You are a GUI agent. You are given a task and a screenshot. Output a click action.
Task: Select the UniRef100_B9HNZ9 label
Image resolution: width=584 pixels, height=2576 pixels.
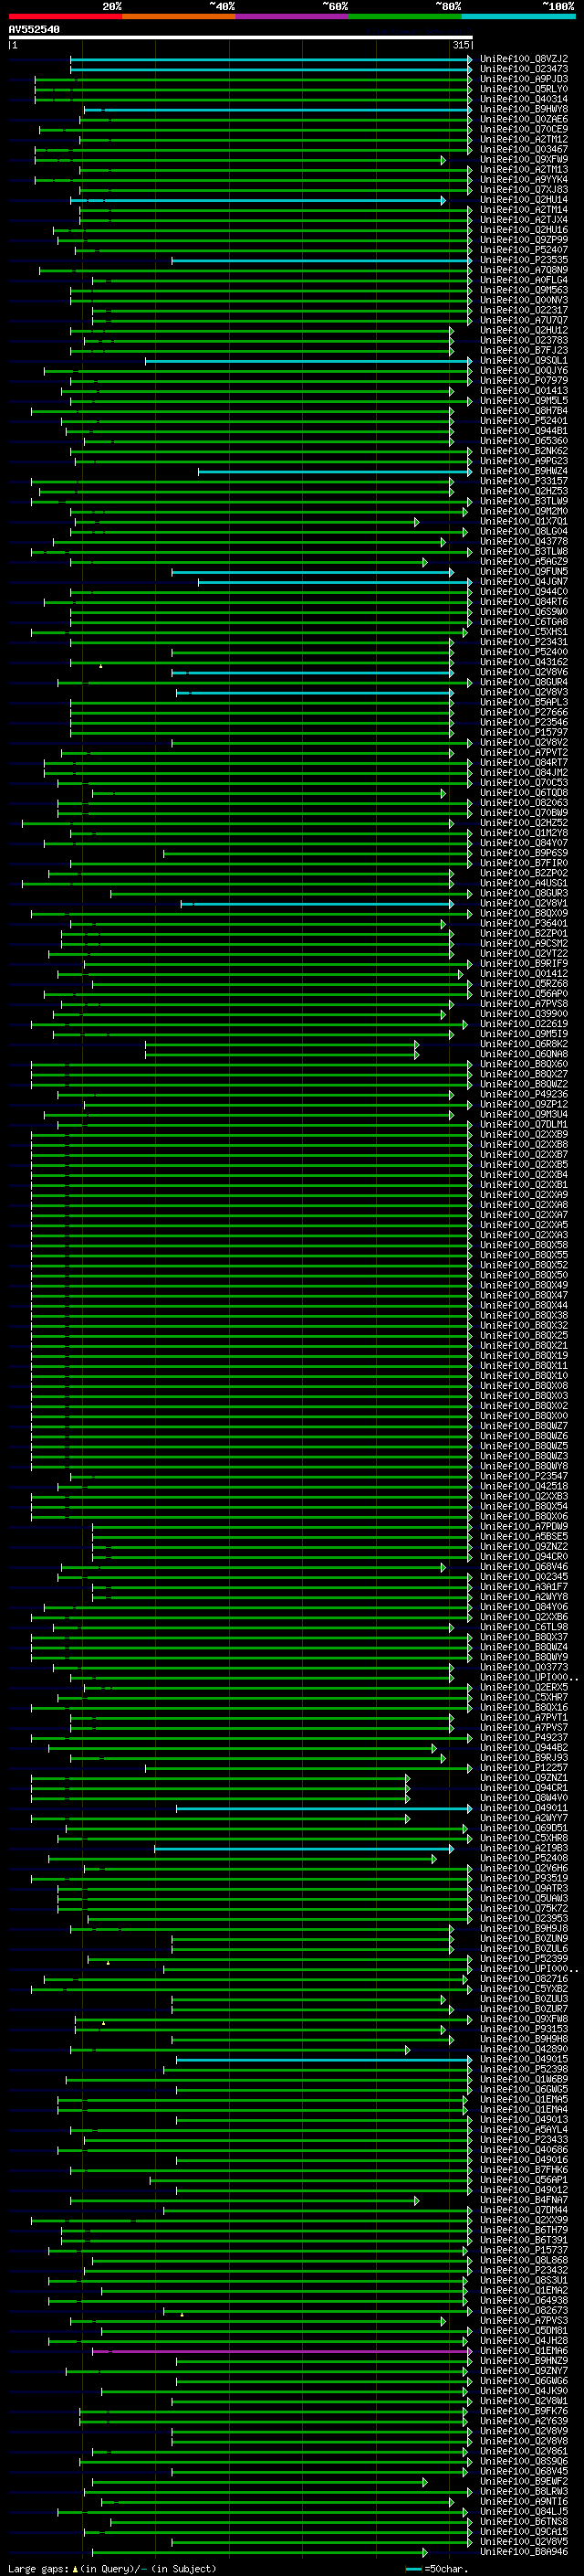pos(524,2361)
